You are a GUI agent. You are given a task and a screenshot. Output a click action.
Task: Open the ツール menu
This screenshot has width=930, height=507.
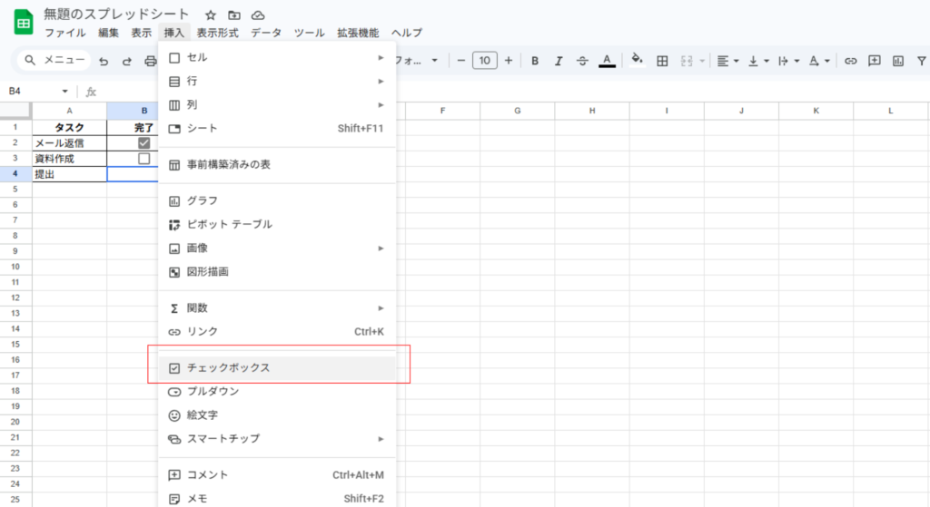[x=309, y=33]
